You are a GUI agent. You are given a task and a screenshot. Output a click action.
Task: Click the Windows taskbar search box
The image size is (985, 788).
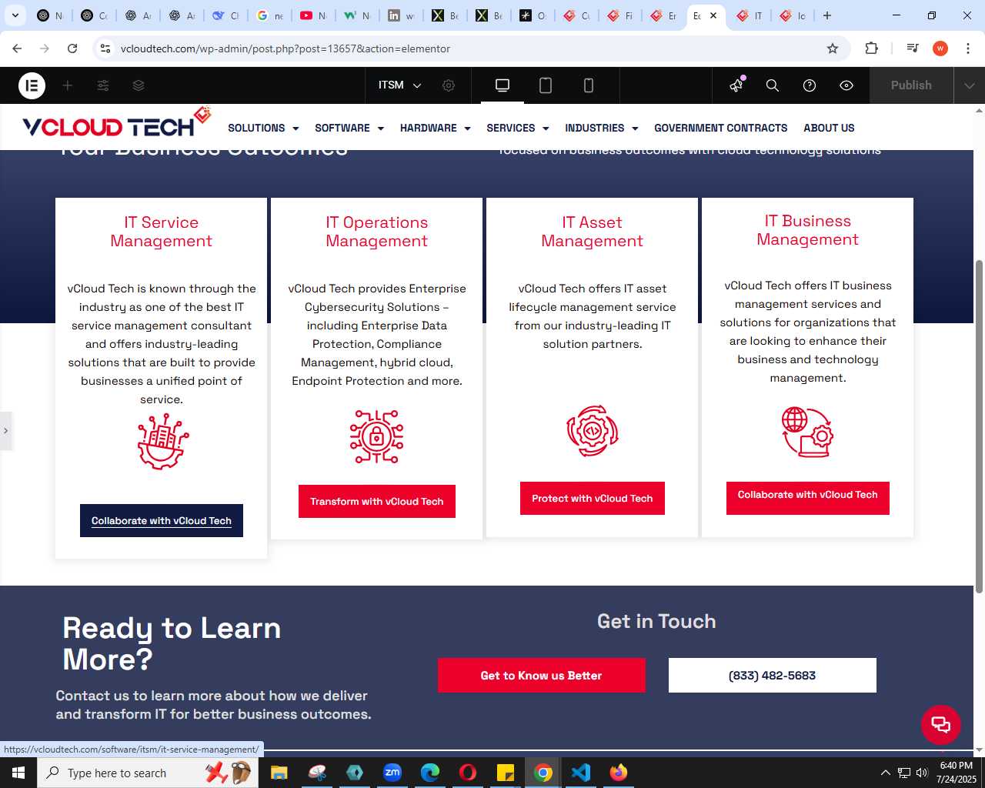click(149, 773)
